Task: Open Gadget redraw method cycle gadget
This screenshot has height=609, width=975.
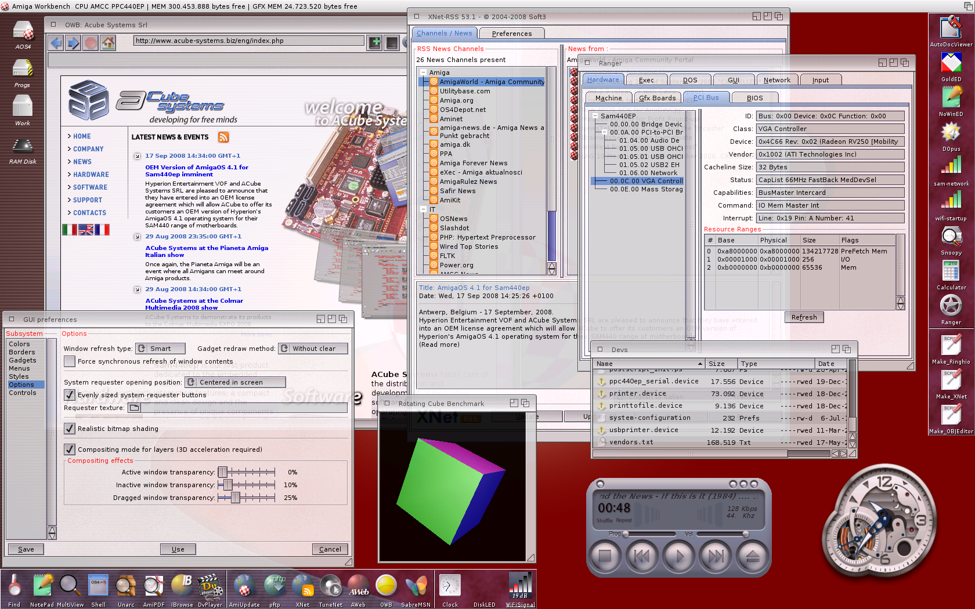Action: pos(313,349)
